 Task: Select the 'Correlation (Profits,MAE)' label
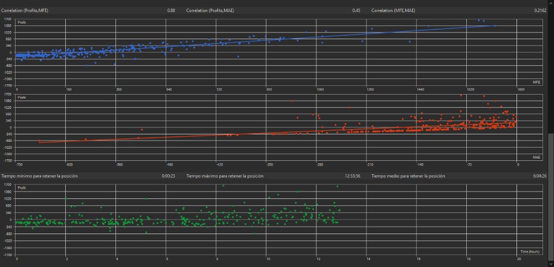(x=210, y=10)
